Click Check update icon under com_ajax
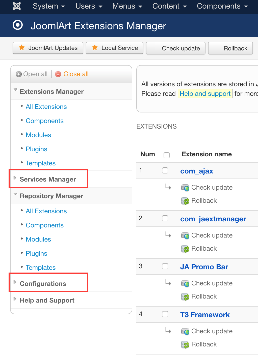 tap(185, 188)
